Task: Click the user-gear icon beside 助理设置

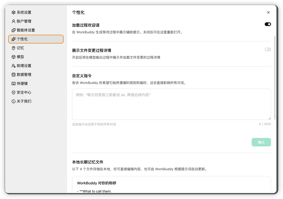Action: (x=13, y=66)
